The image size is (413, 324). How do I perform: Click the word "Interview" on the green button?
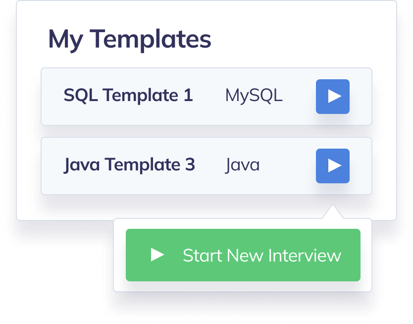(305, 256)
